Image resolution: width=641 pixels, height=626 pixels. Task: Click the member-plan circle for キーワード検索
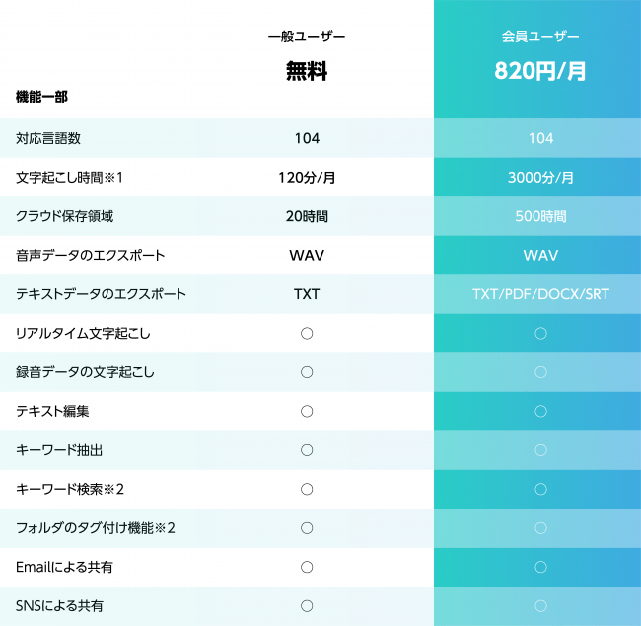[x=540, y=489]
